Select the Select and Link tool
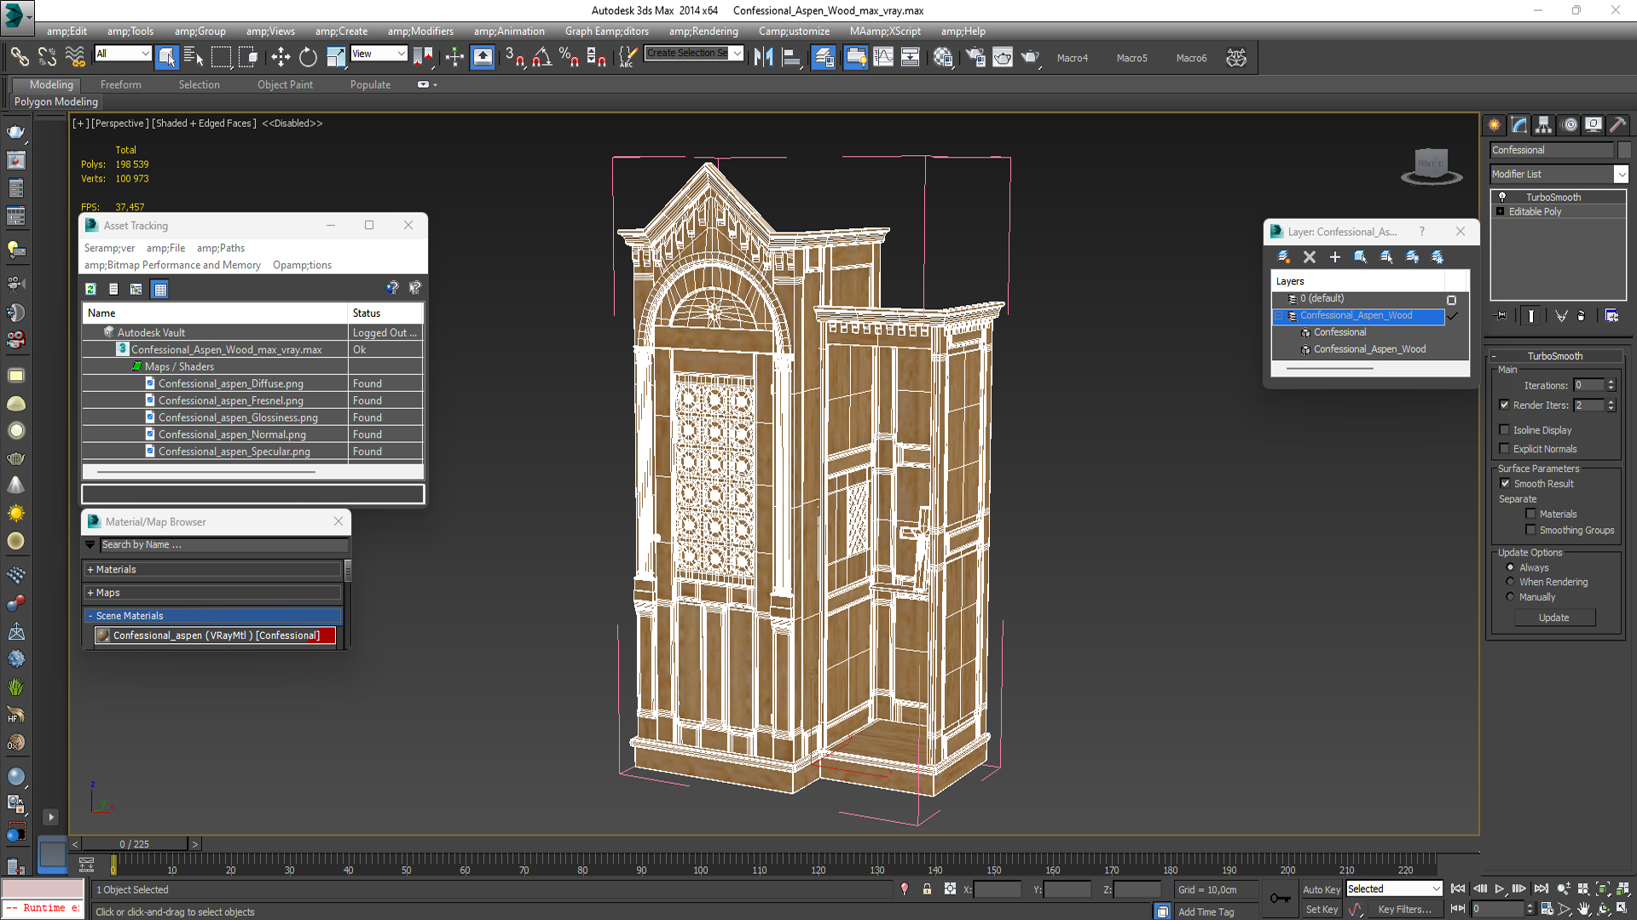The height and width of the screenshot is (920, 1637). [x=19, y=57]
